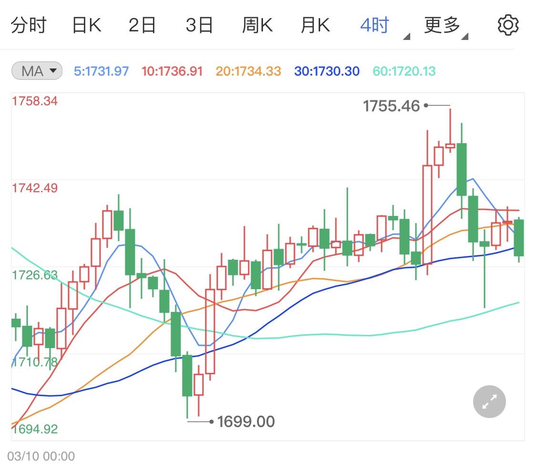Select the lowest green candlestick near 1699.00
Image resolution: width=536 pixels, height=468 pixels.
(x=187, y=375)
